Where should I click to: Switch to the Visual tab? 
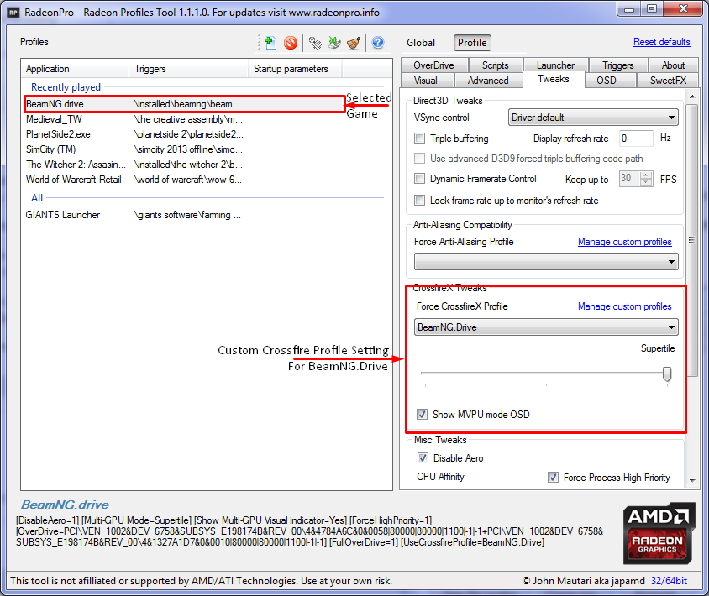click(x=427, y=81)
